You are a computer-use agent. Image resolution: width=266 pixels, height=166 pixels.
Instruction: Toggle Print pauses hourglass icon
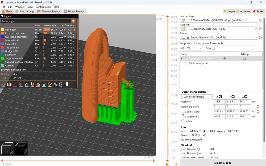click(x=44, y=84)
